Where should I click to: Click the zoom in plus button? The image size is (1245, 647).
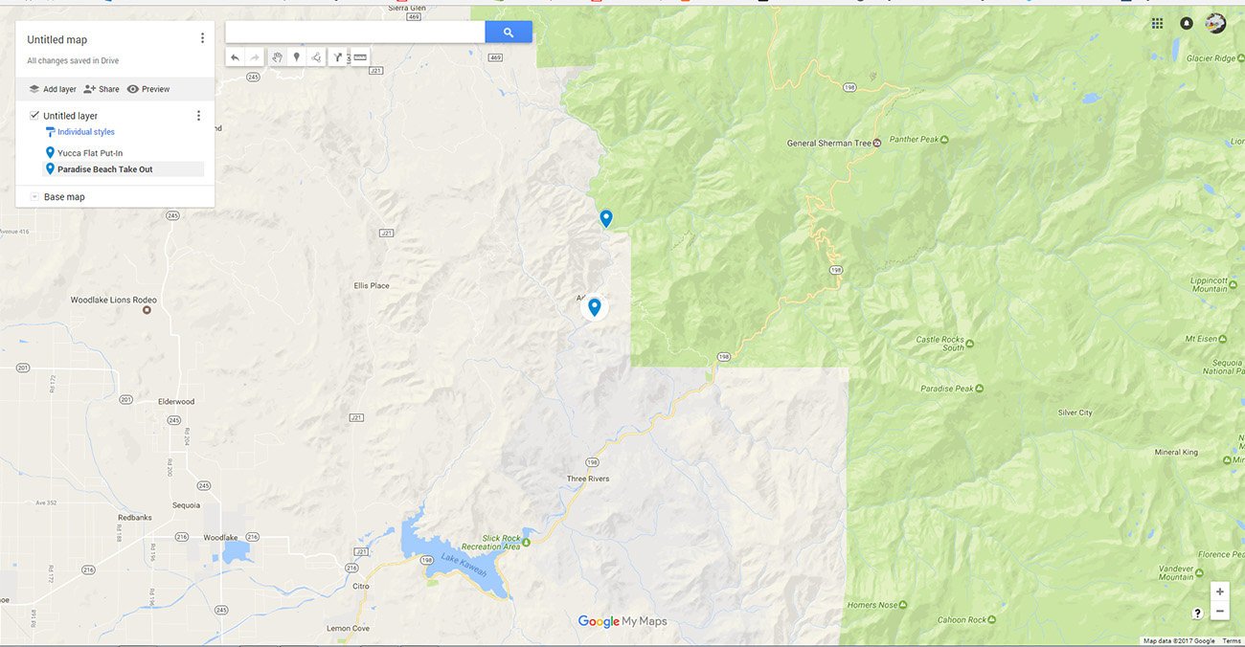point(1219,591)
